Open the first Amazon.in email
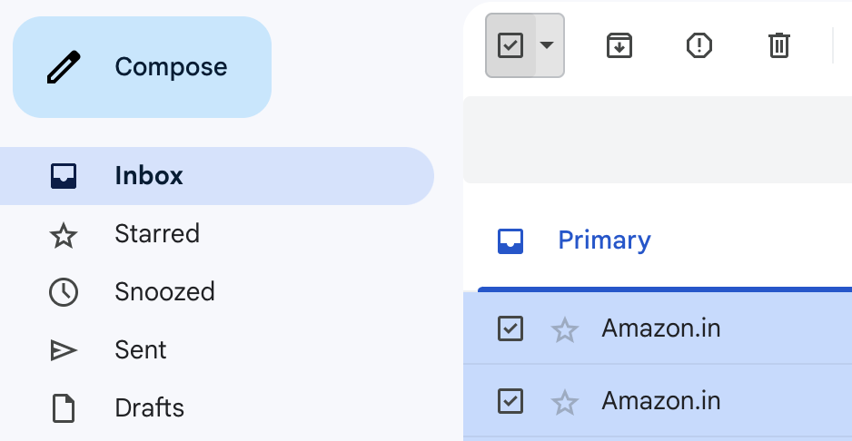This screenshot has width=852, height=441. pyautogui.click(x=660, y=328)
